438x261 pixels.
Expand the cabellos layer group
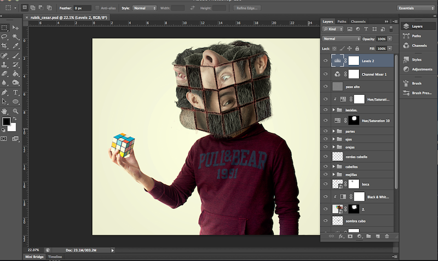click(333, 166)
